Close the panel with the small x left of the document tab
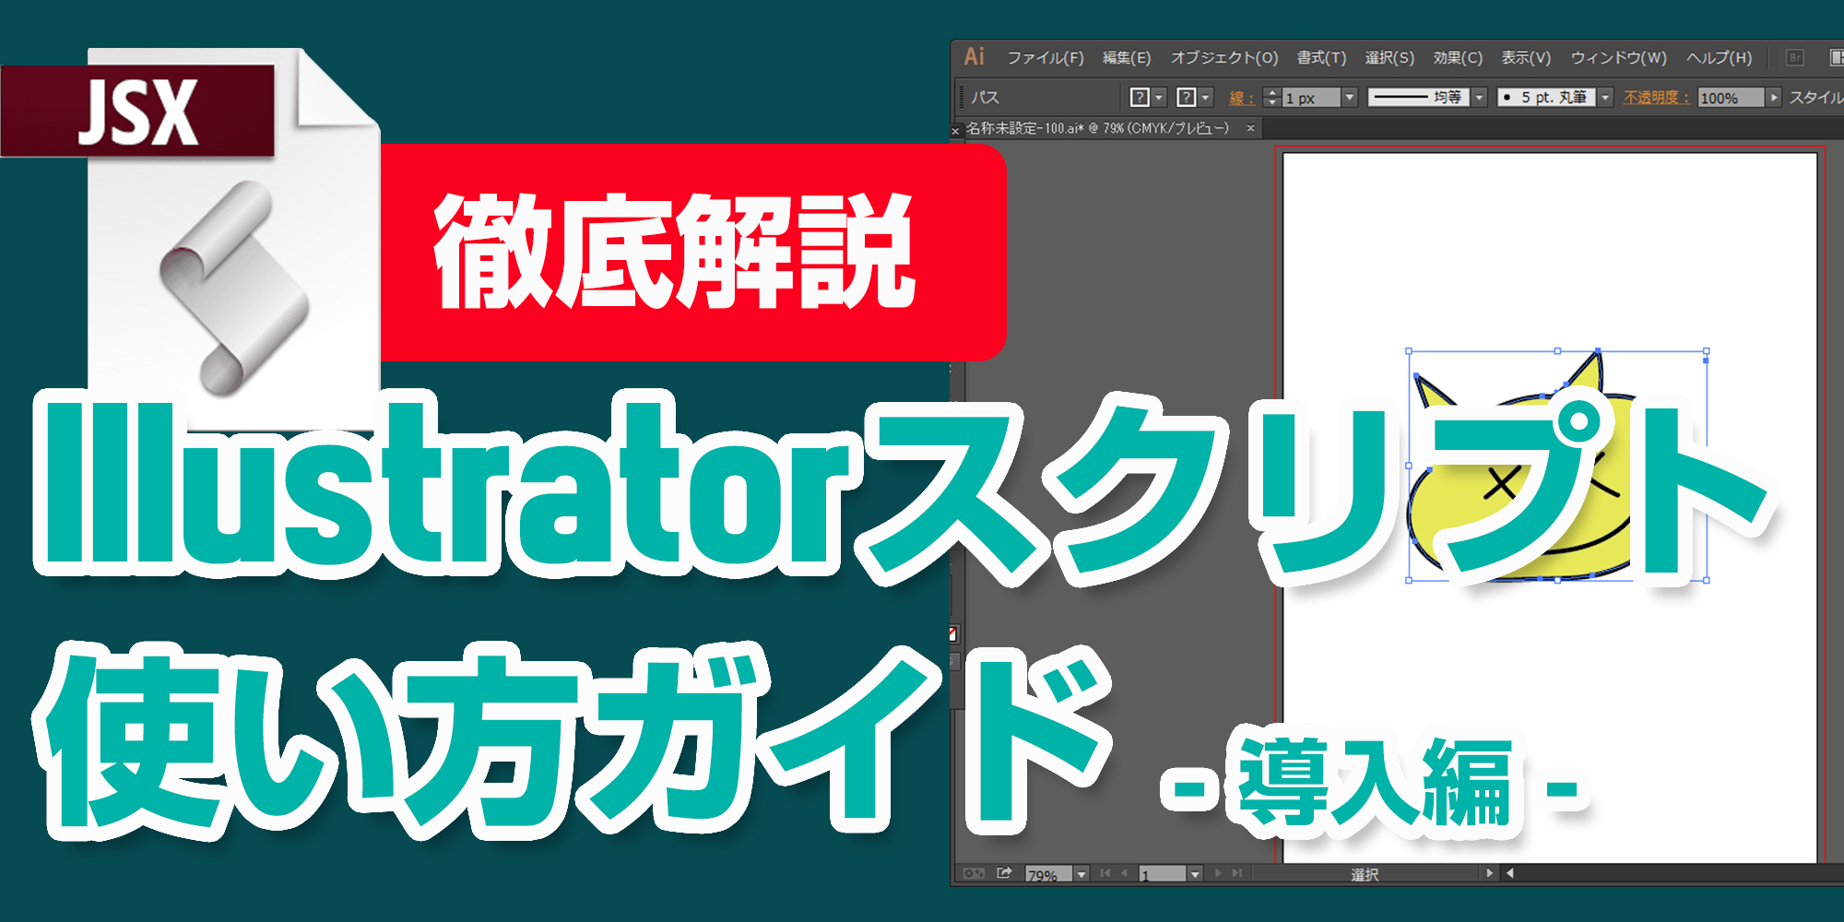This screenshot has width=1844, height=922. (x=956, y=132)
